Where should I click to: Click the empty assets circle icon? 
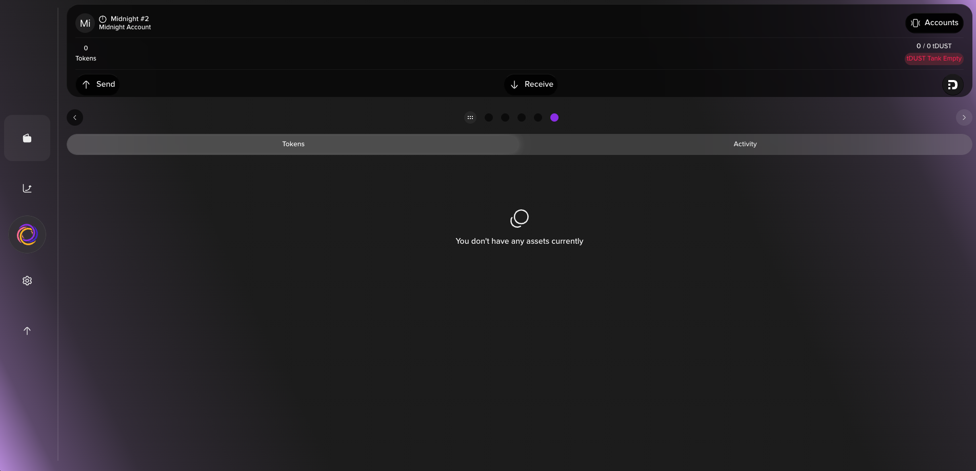520,219
